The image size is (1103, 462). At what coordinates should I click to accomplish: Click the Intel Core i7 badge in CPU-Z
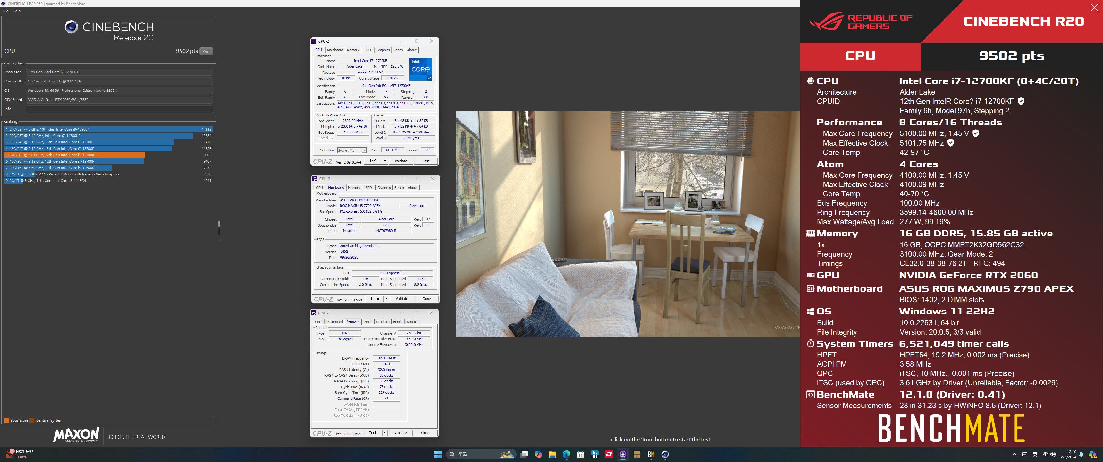click(420, 69)
